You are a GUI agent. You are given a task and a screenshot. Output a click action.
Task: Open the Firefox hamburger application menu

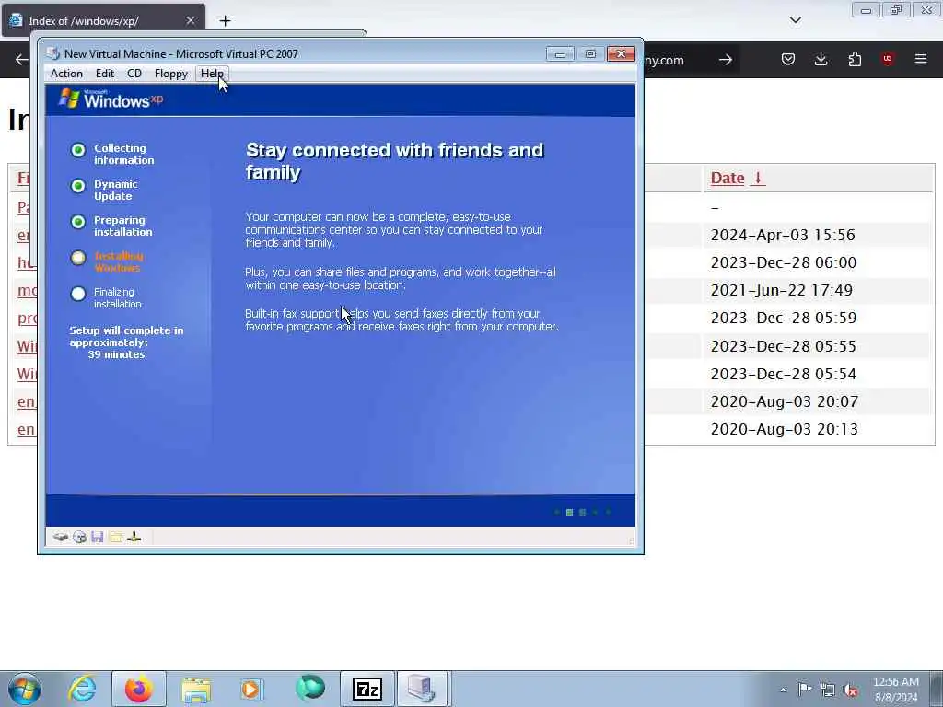[921, 59]
